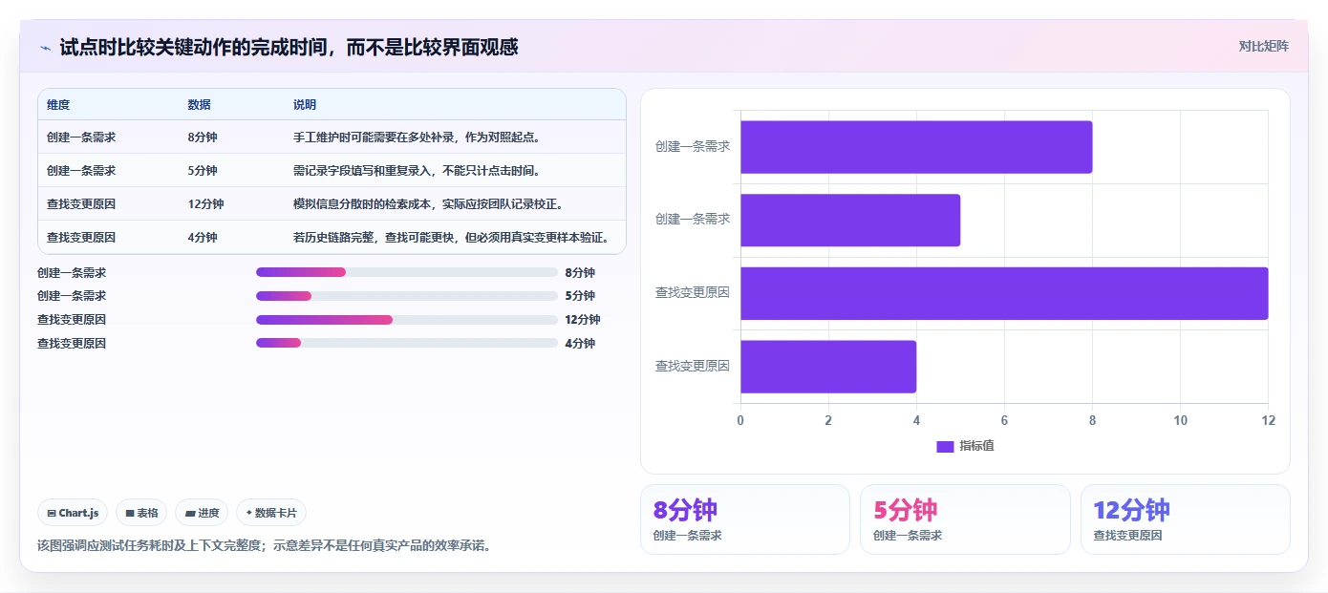This screenshot has height=593, width=1328.
Task: Click the progress bar labeled 8分钟
Action: [x=407, y=272]
